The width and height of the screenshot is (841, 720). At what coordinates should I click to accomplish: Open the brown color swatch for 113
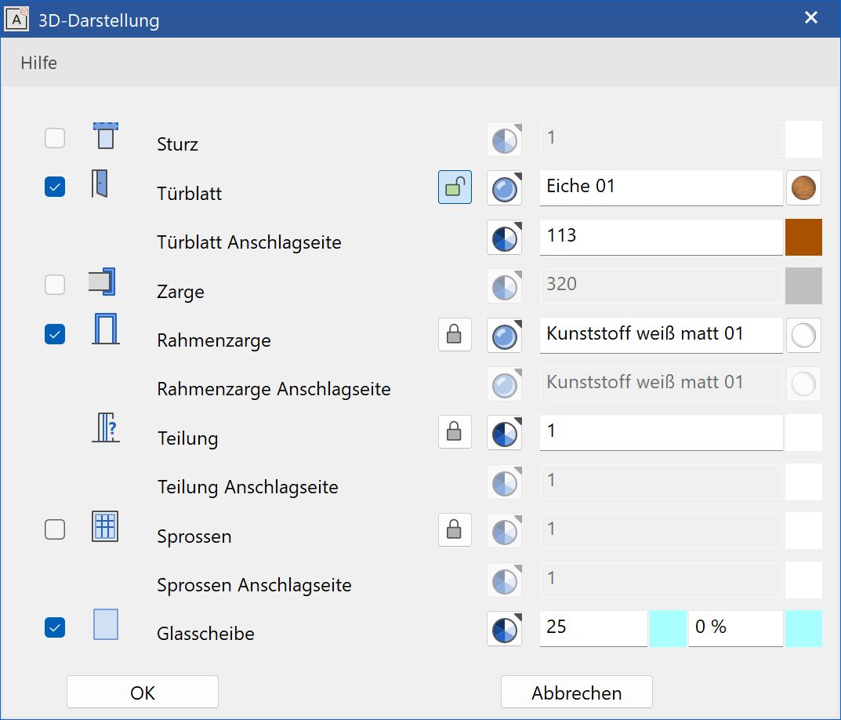tap(803, 237)
